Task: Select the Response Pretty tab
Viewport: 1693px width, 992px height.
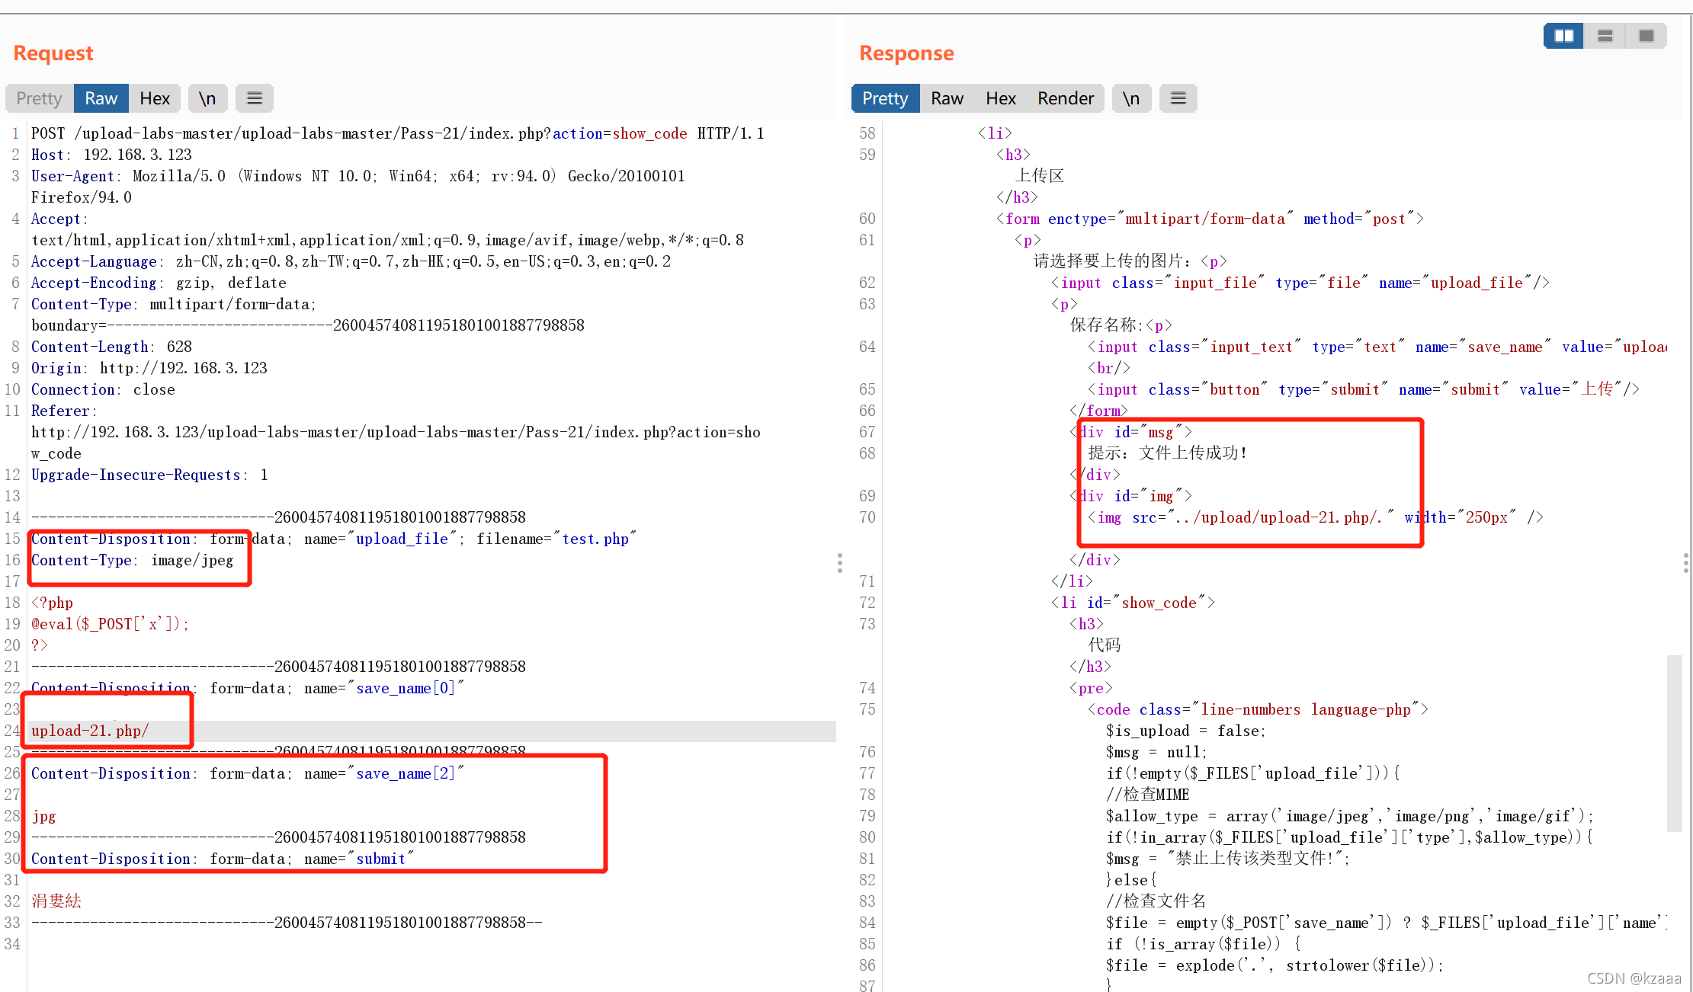Action: [x=885, y=98]
